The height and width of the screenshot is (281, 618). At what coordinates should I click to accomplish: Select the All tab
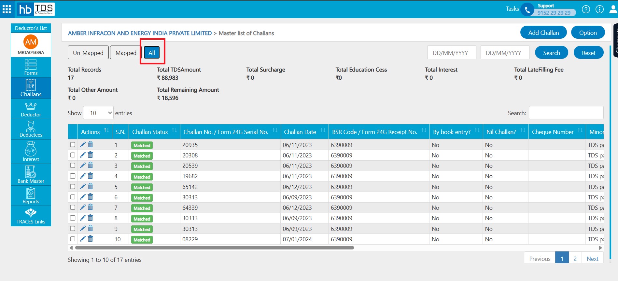[x=152, y=53]
